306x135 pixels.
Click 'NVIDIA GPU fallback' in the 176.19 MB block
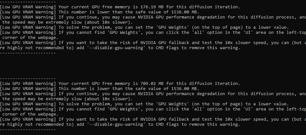[x=165, y=43]
